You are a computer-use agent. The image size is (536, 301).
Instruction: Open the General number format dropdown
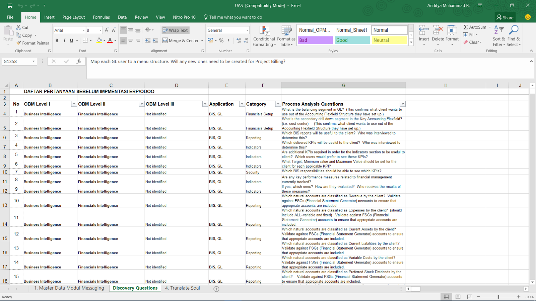(247, 30)
